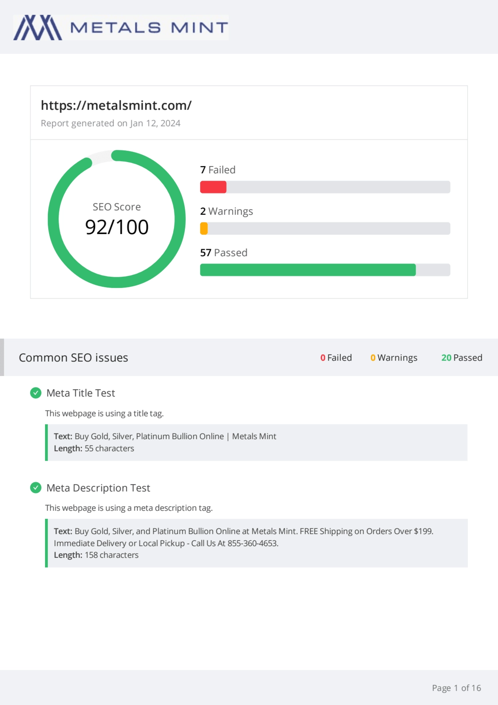Viewport: 498px width, 705px height.
Task: Click the Common SEO issues section header
Action: (x=74, y=358)
